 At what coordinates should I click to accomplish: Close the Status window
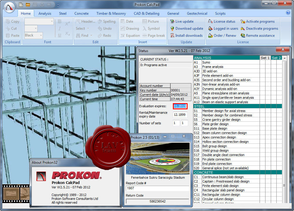(x=283, y=49)
